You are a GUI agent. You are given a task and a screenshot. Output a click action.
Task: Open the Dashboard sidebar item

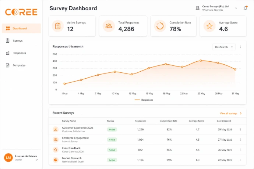21,28
